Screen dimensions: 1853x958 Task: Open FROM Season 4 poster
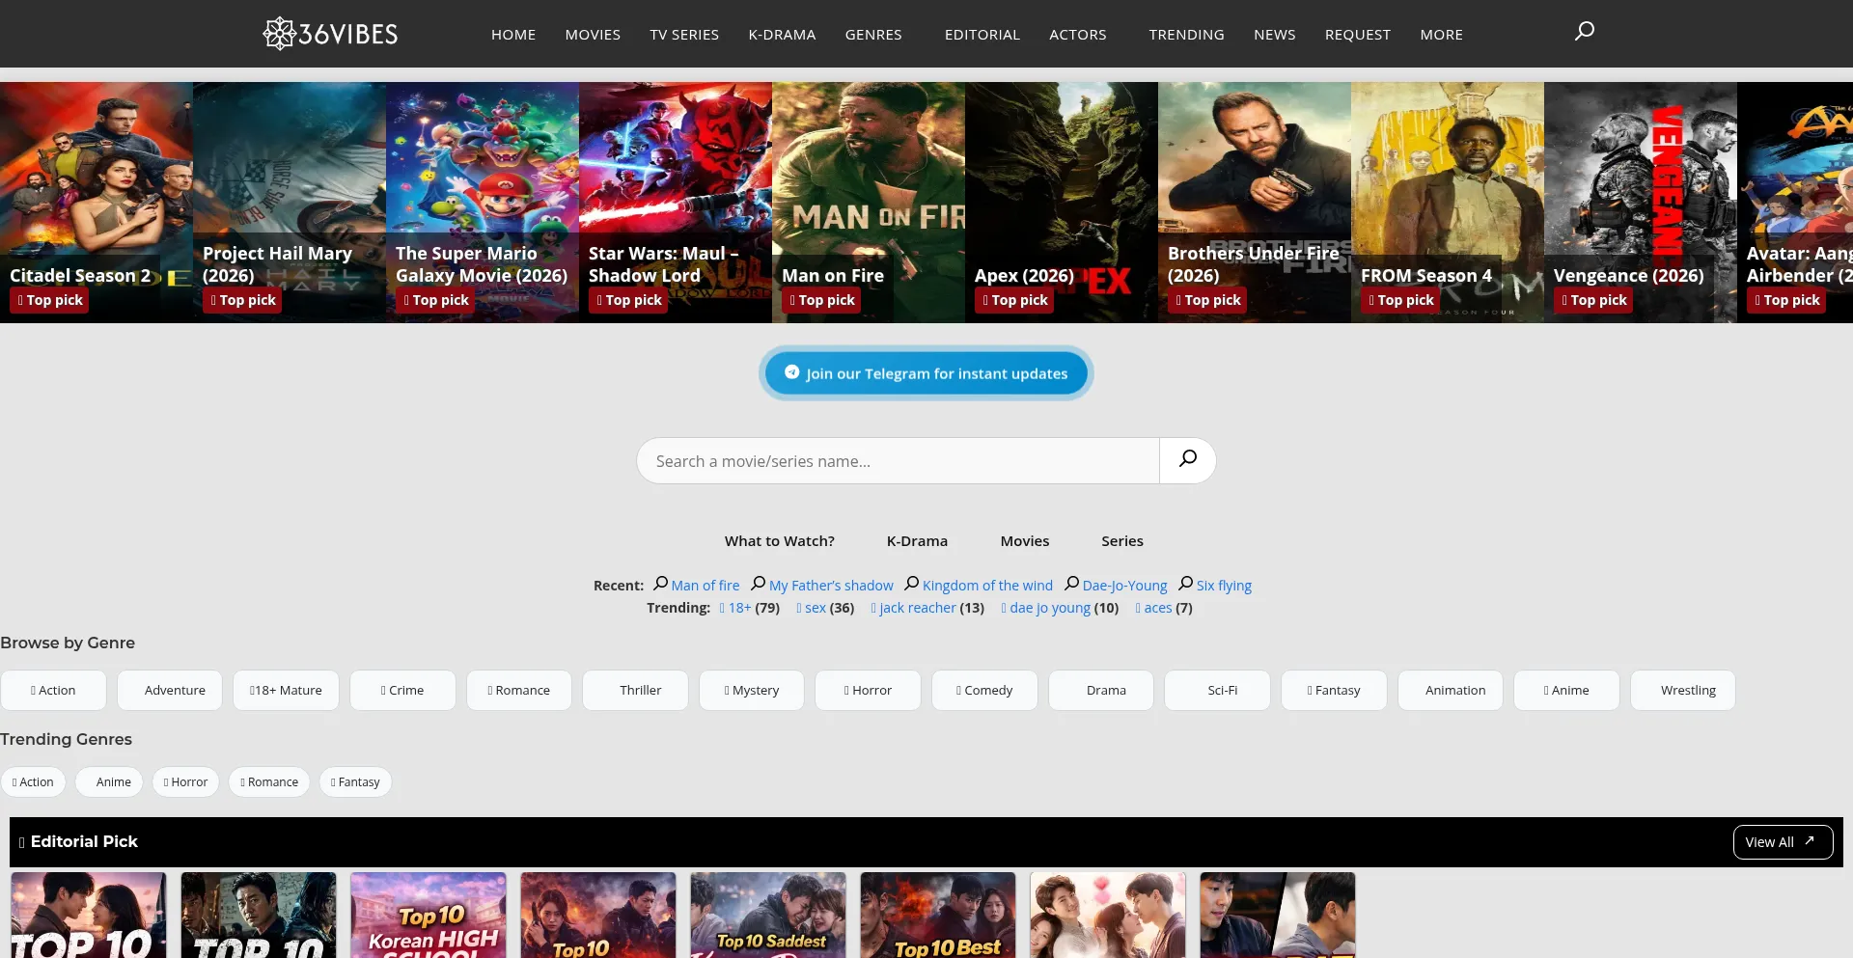click(x=1448, y=203)
